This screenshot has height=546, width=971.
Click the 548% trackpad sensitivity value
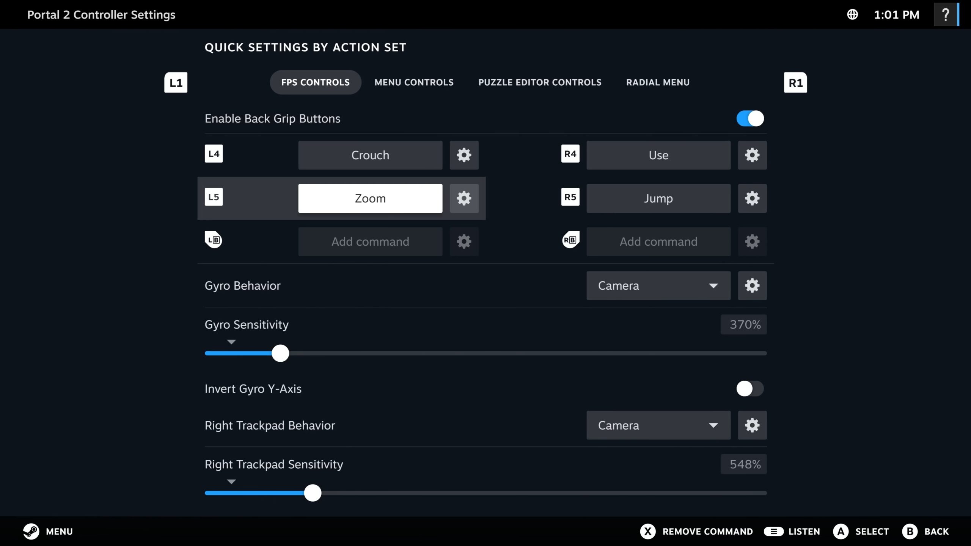[x=743, y=464]
